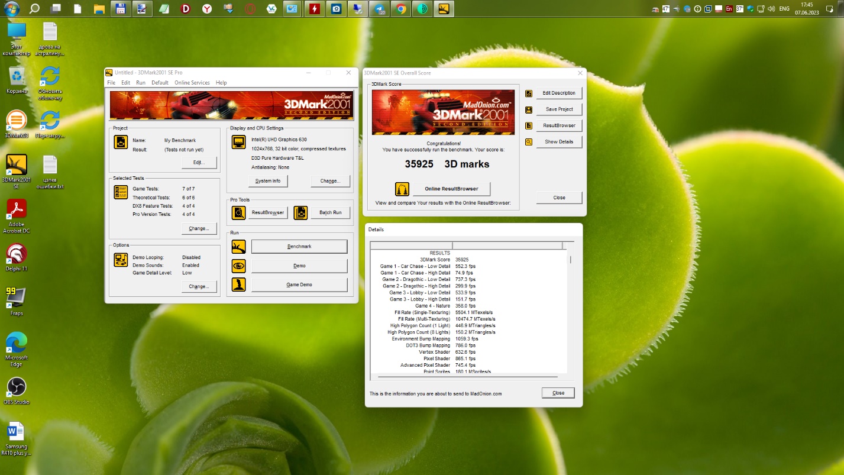The height and width of the screenshot is (475, 844).
Task: Click the Batch Run icon
Action: pos(300,213)
